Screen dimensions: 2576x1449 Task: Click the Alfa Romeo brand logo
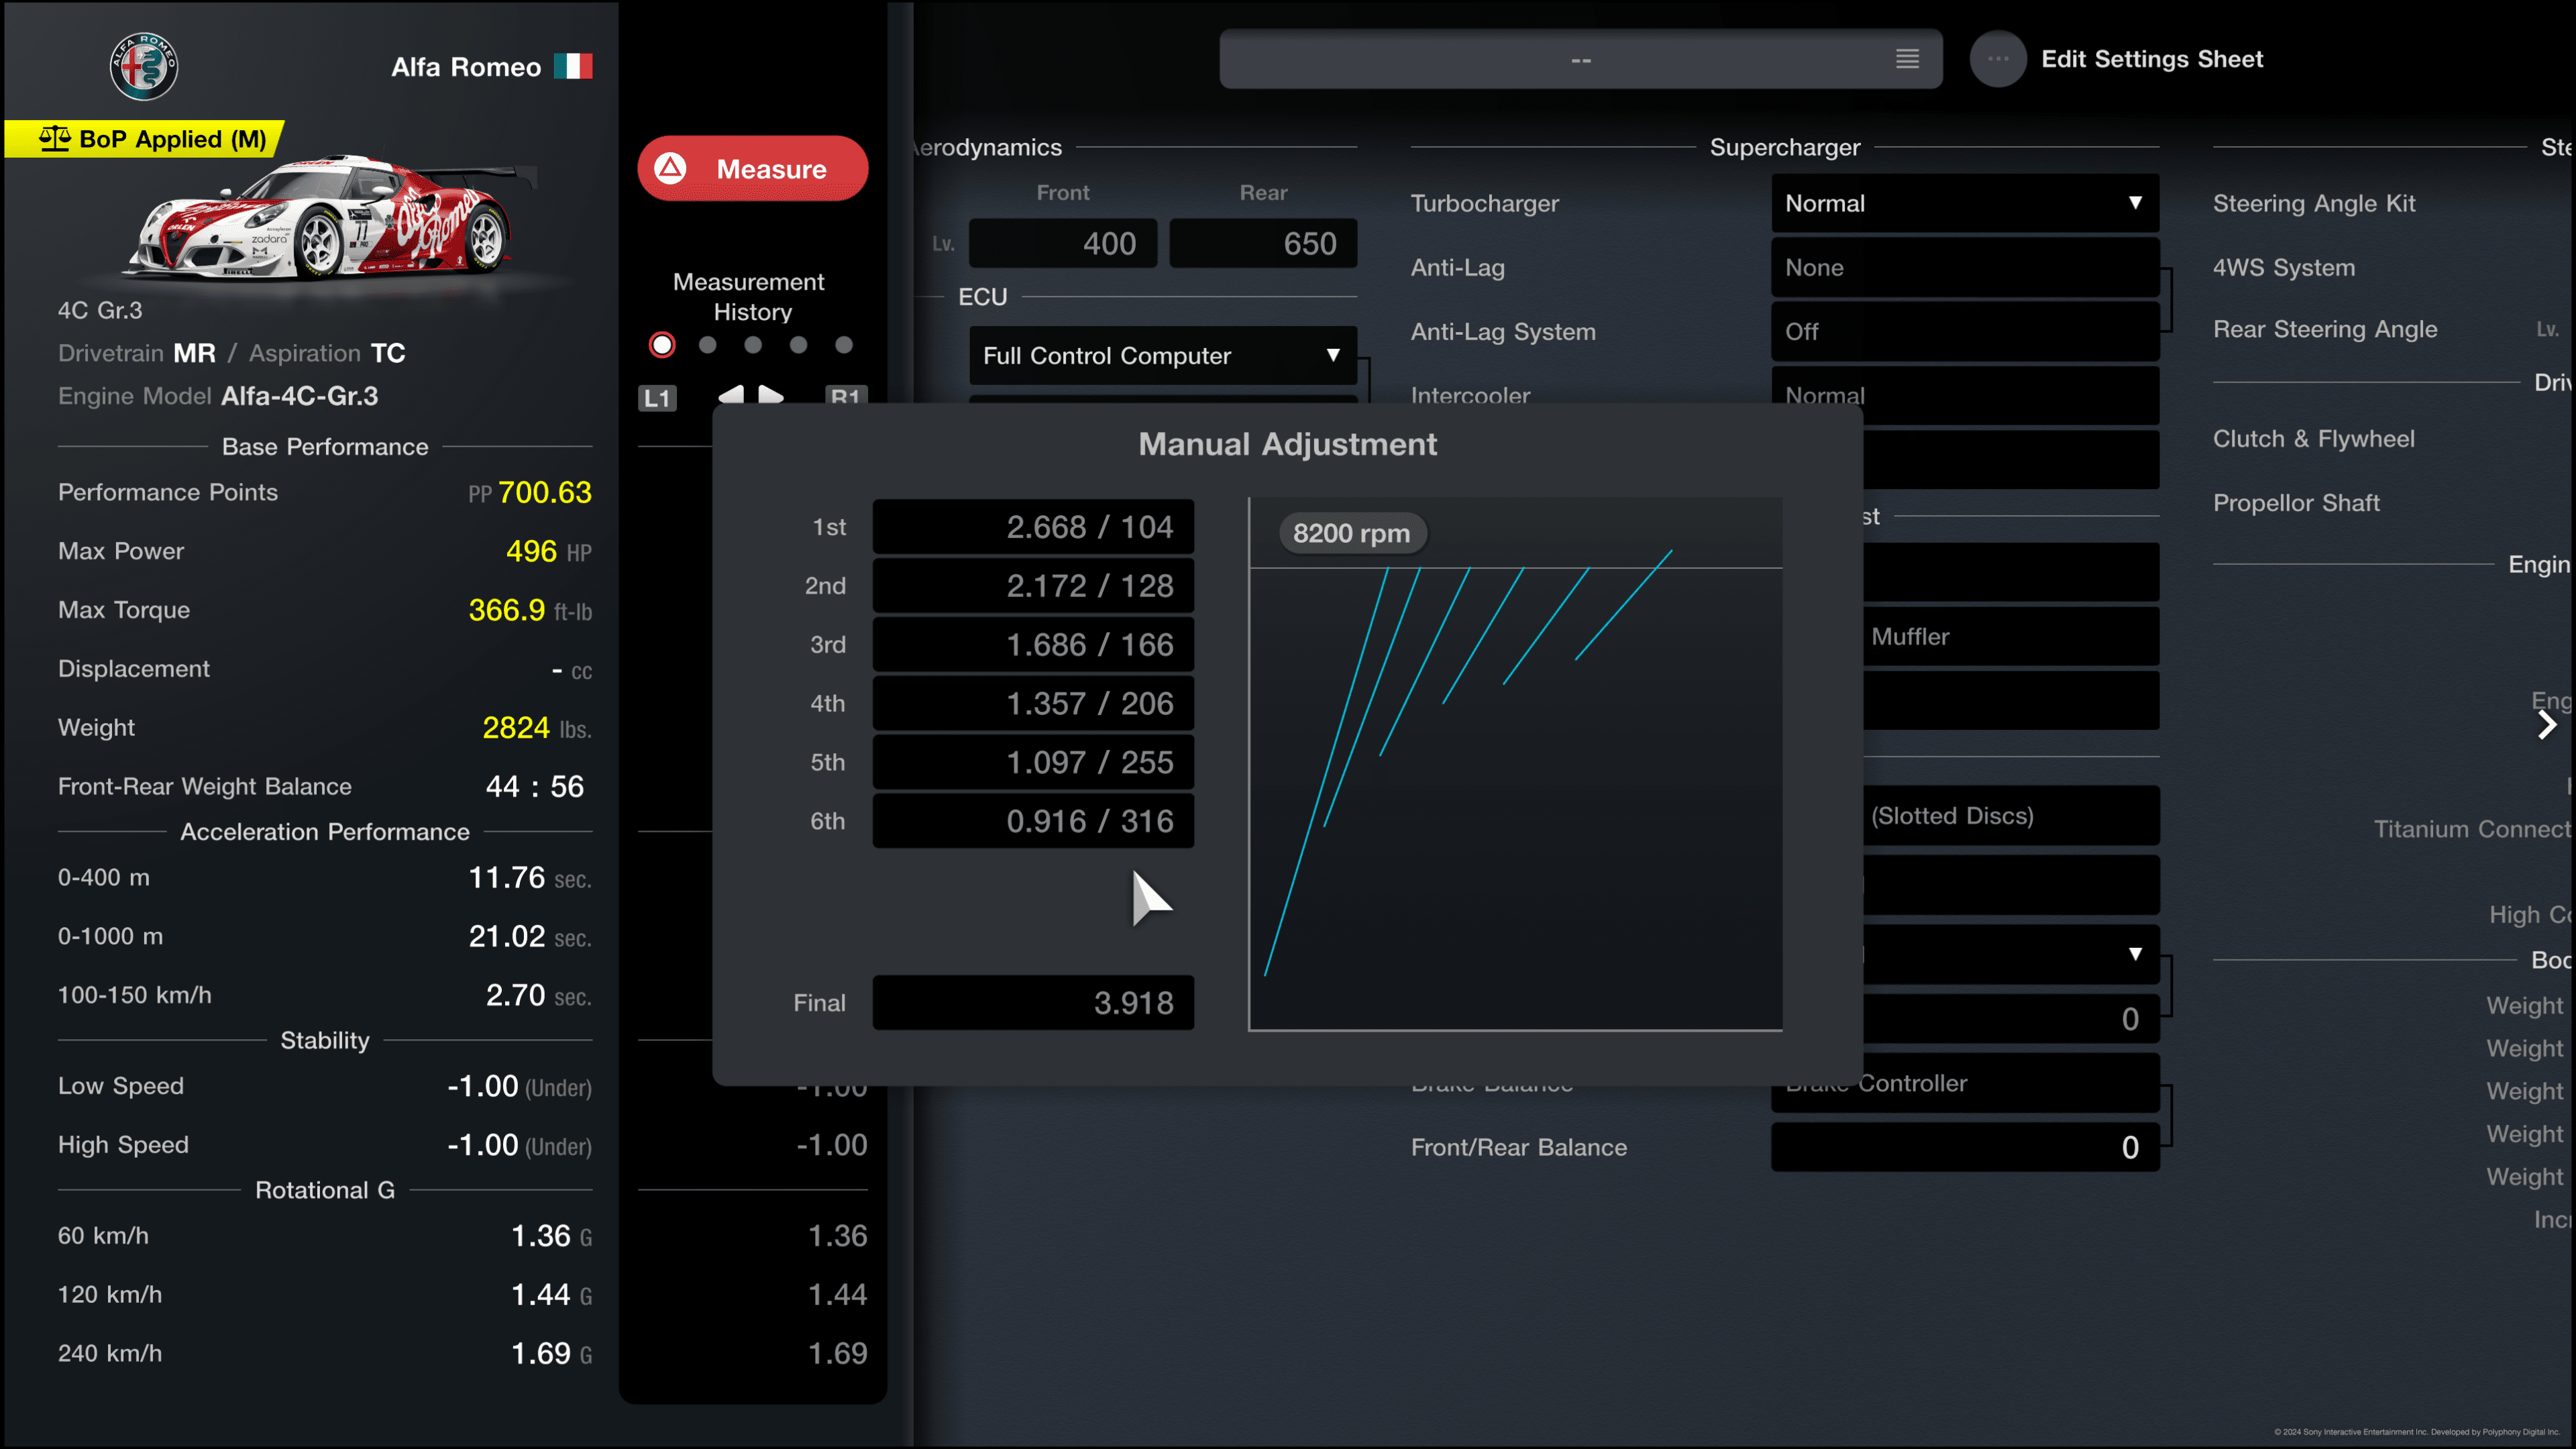tap(143, 66)
